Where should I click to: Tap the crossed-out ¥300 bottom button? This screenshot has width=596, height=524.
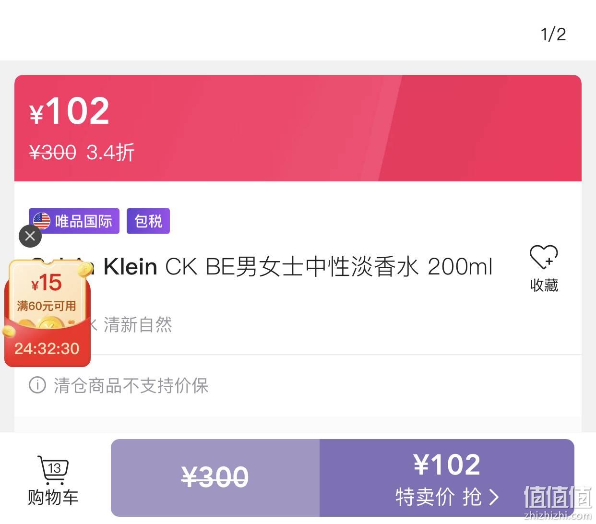pyautogui.click(x=215, y=478)
